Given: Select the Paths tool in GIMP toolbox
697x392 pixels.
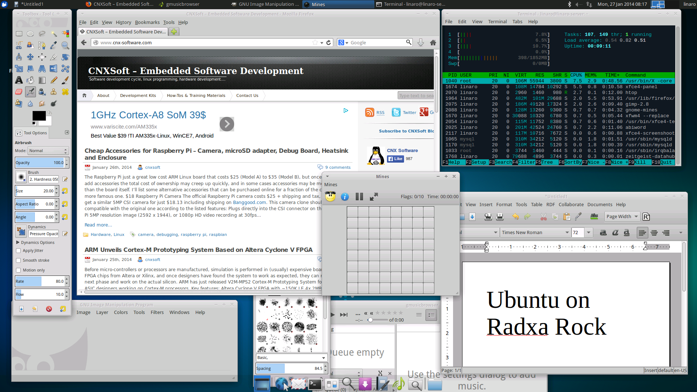Looking at the screenshot, I should 42,45.
